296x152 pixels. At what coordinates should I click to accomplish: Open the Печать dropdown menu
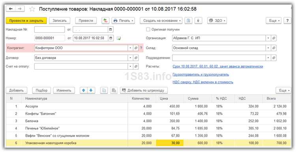coord(123,21)
